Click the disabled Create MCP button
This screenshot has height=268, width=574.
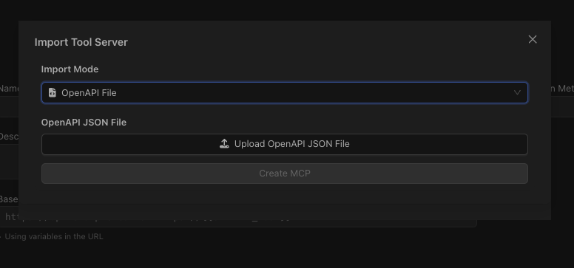pyautogui.click(x=285, y=173)
